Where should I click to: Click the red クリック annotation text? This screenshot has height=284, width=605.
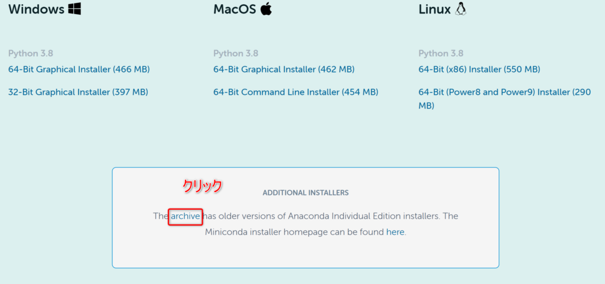click(203, 186)
